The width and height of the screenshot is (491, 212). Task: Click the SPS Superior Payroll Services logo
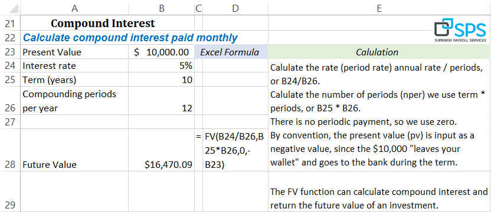click(460, 31)
